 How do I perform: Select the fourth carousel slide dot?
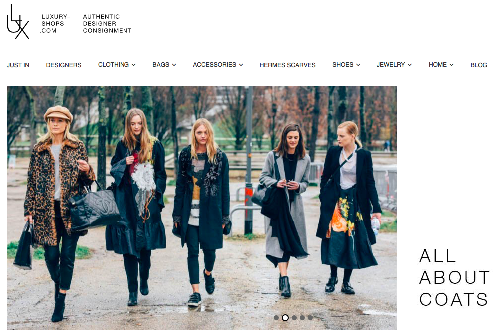click(302, 318)
